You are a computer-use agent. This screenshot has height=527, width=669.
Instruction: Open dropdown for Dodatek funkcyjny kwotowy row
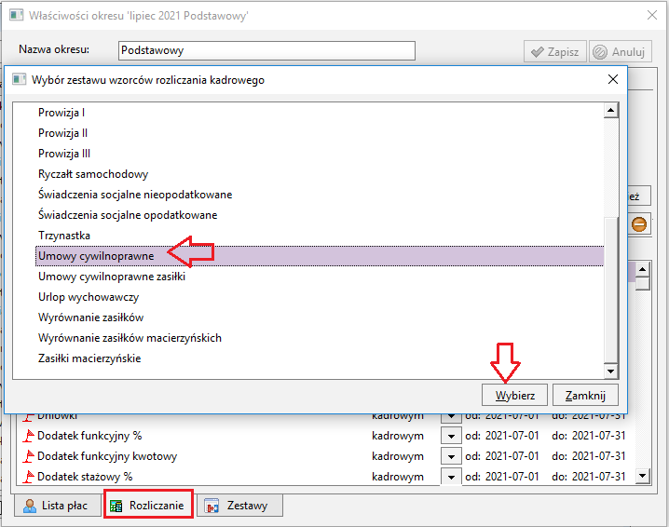[451, 456]
